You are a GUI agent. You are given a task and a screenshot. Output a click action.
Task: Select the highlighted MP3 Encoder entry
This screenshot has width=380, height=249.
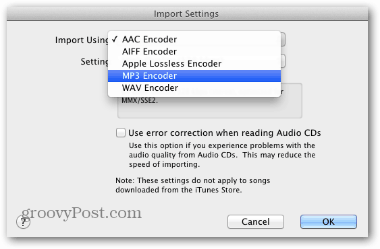click(x=194, y=76)
